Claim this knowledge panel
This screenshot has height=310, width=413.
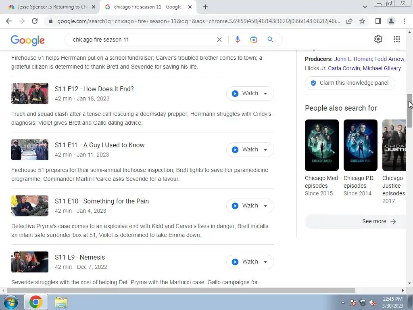[x=350, y=83]
